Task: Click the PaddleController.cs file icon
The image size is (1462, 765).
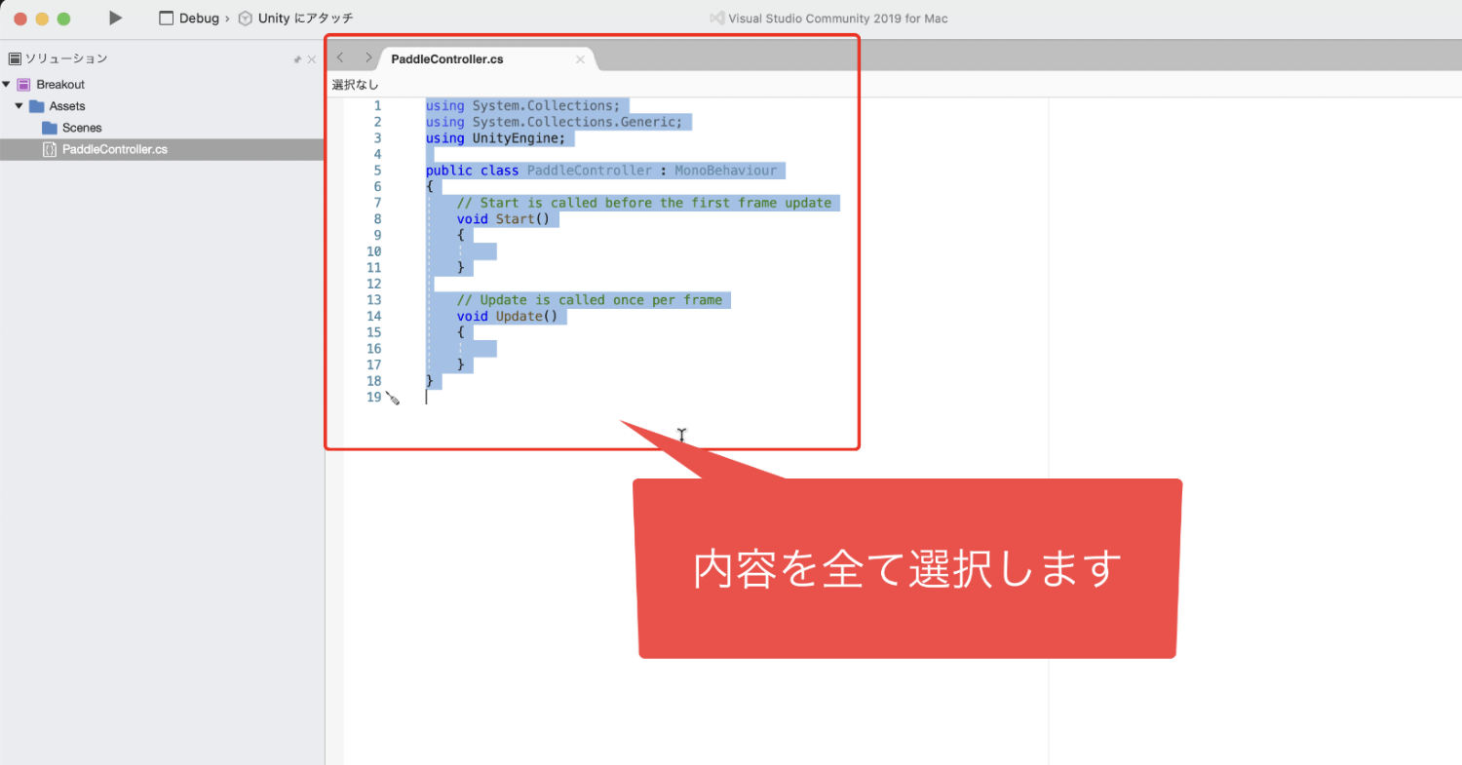Action: point(50,149)
